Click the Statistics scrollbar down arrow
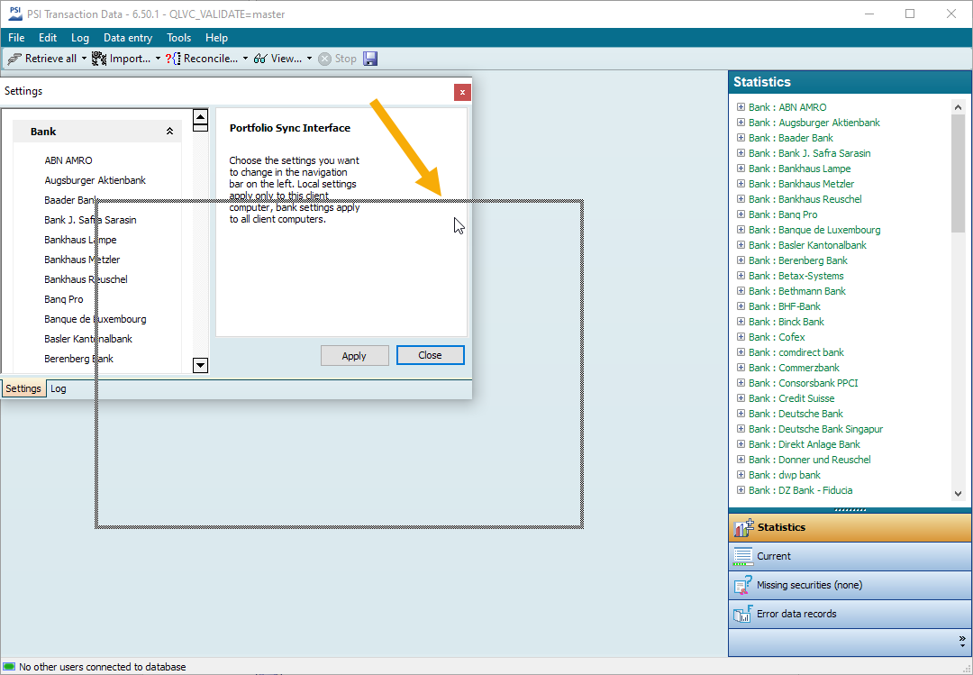This screenshot has height=675, width=973. (957, 493)
